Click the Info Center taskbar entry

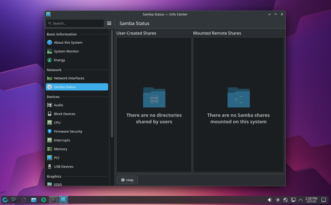[x=63, y=200]
